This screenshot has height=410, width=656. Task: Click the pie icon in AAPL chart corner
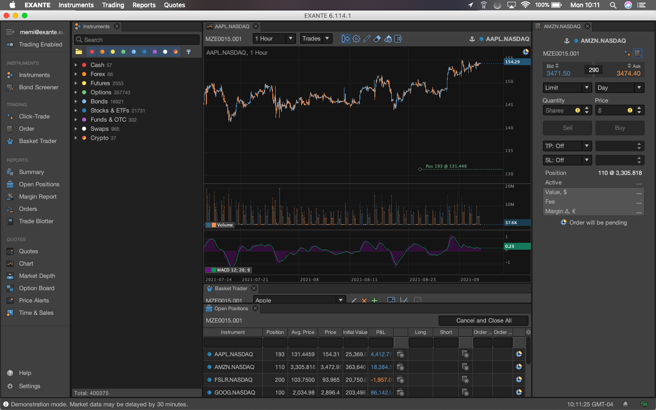[x=526, y=52]
